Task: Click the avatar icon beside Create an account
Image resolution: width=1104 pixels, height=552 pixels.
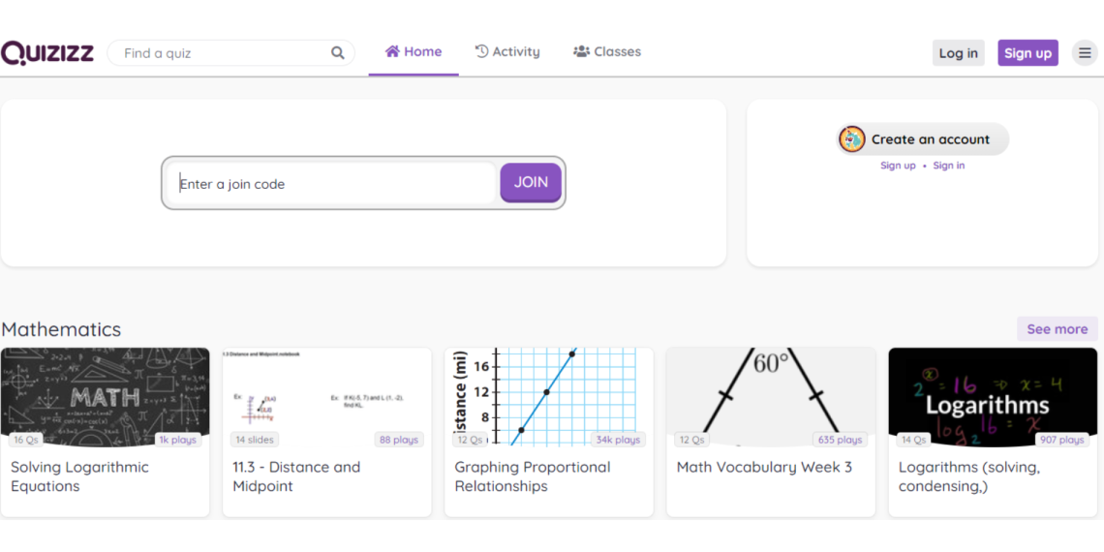Action: click(x=852, y=139)
